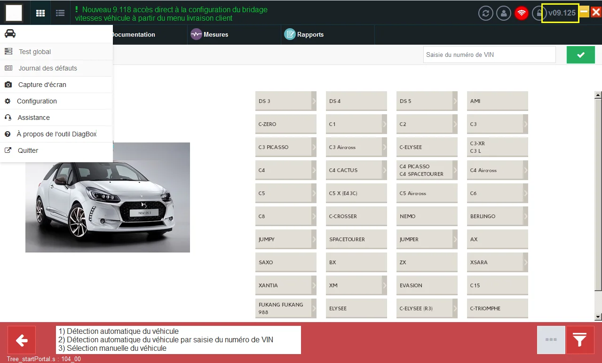Expand the C4 CACTUS model chevron

(385, 170)
